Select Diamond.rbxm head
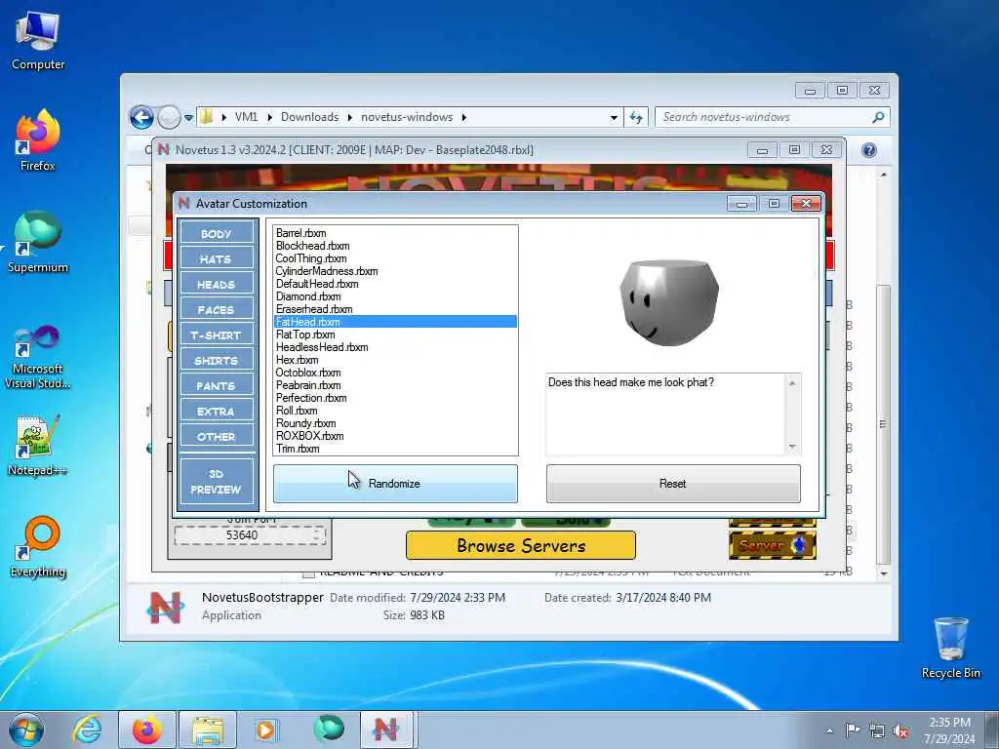The width and height of the screenshot is (999, 749). click(395, 296)
